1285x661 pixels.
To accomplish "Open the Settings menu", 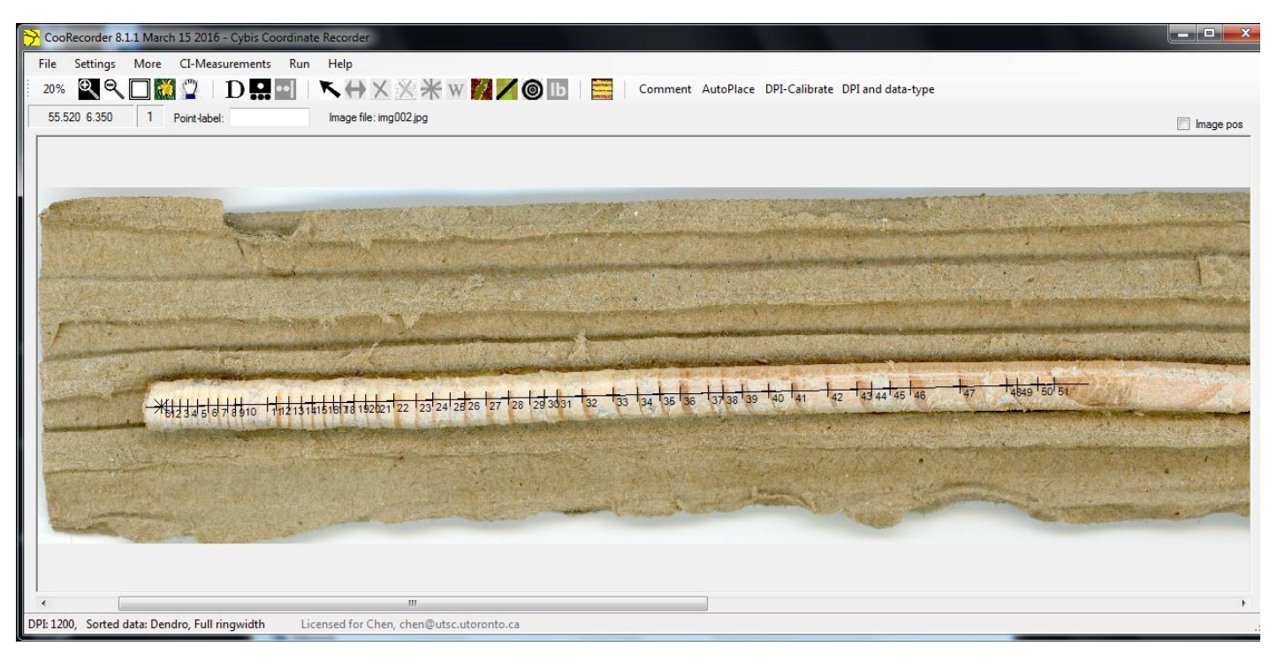I will click(x=95, y=64).
